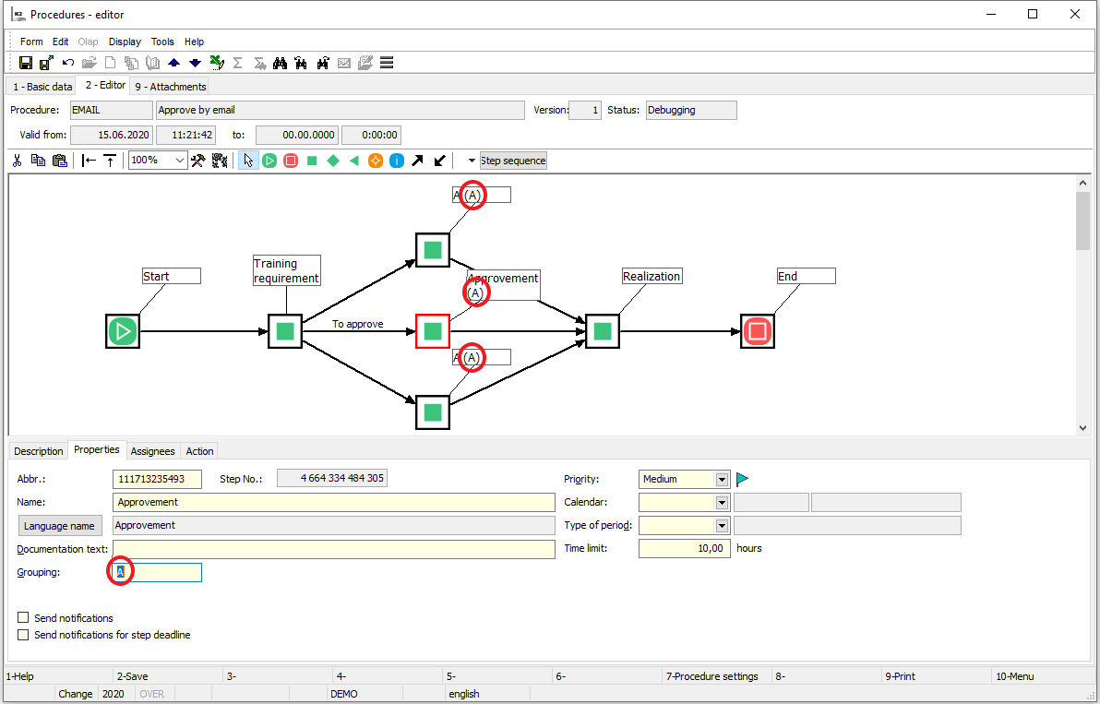
Task: Click the Save and exit icon
Action: [x=47, y=63]
